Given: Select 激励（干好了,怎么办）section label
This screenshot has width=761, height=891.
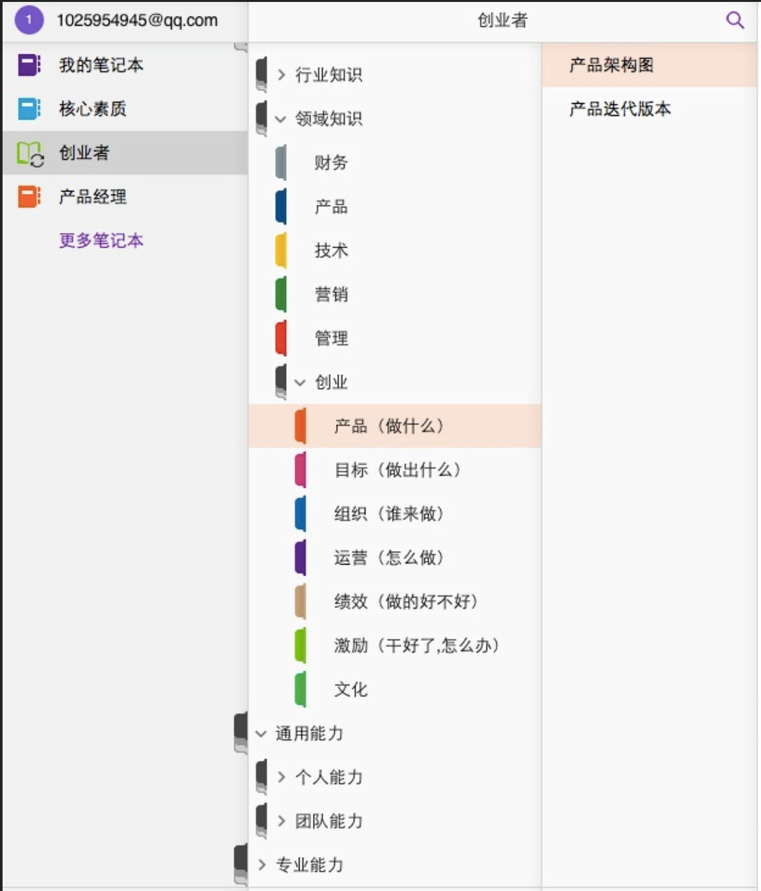Looking at the screenshot, I should click(x=417, y=645).
